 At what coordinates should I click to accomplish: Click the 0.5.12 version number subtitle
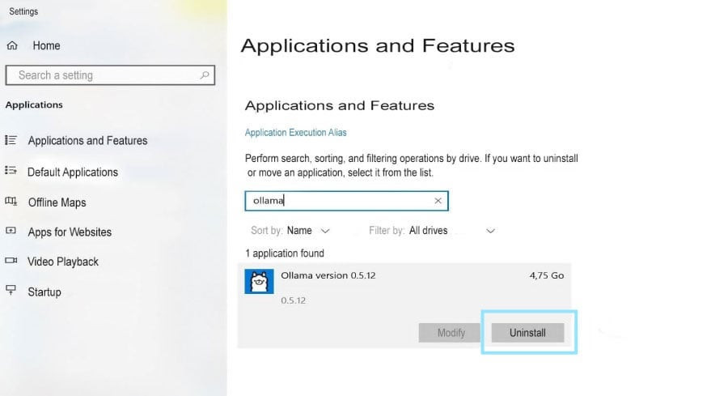click(x=294, y=300)
